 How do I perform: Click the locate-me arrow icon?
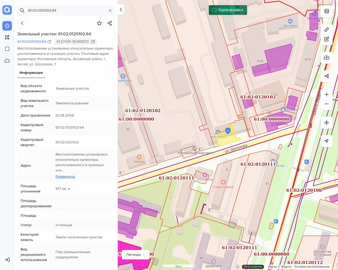pos(327,141)
